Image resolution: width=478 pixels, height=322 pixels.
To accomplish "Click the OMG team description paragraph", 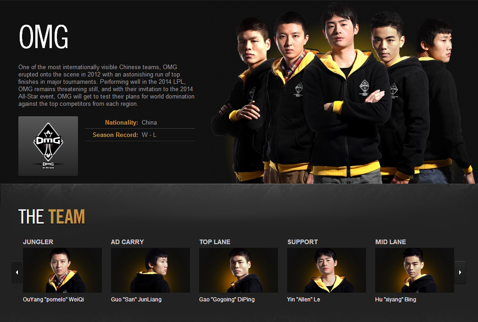I will [x=106, y=86].
